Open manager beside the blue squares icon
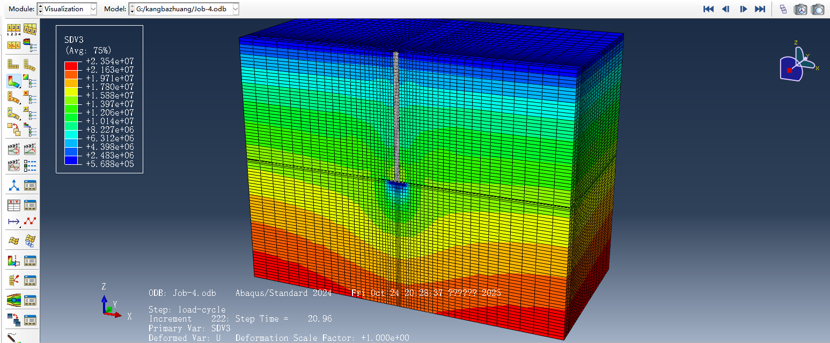The image size is (830, 343). tap(30, 320)
